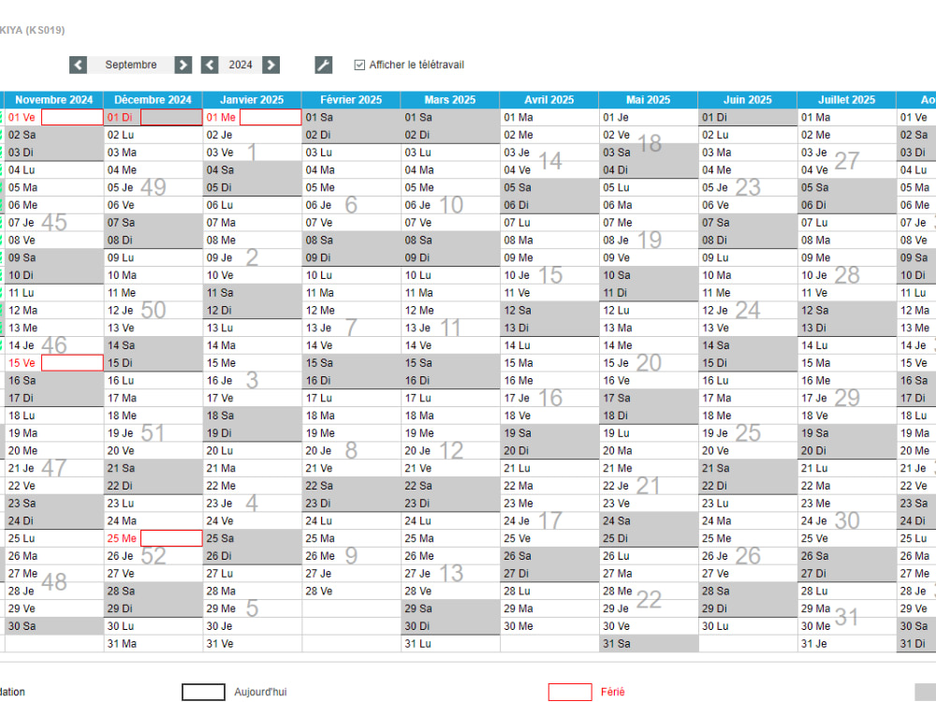The width and height of the screenshot is (936, 702).
Task: Go to next year arrow after 2024
Action: tap(271, 66)
